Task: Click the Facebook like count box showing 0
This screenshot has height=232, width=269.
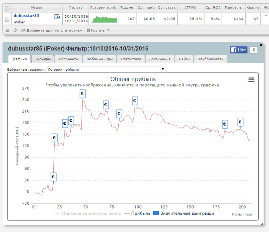Action: (x=254, y=50)
